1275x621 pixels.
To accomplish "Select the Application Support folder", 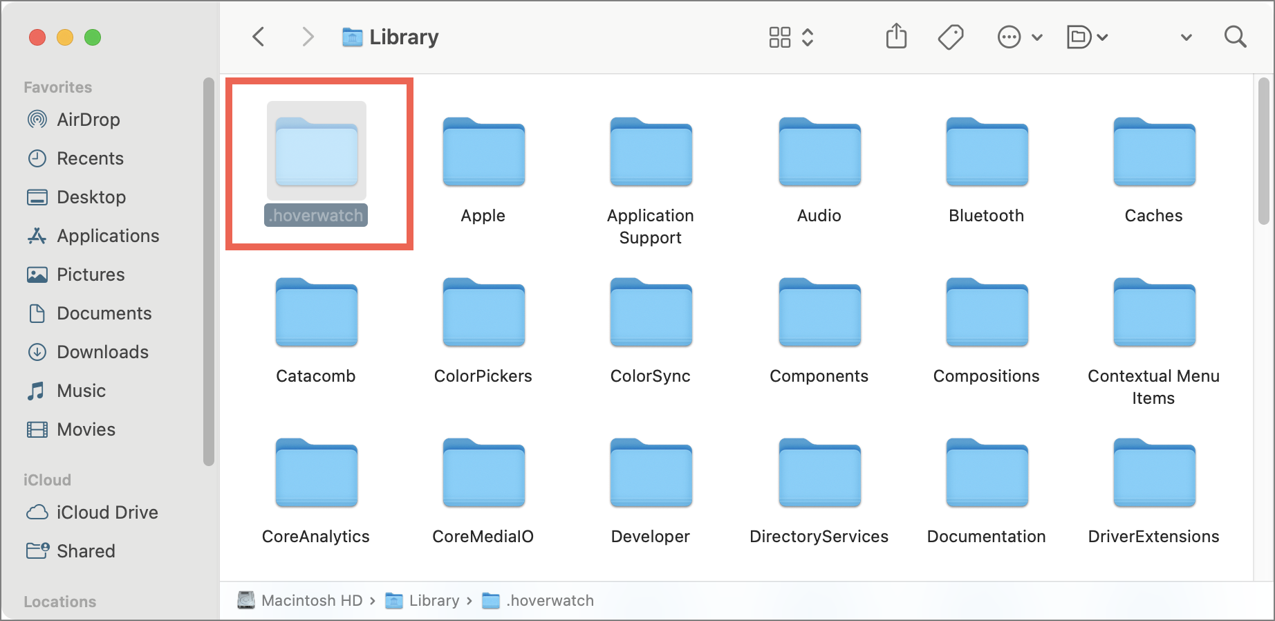I will click(x=651, y=181).
